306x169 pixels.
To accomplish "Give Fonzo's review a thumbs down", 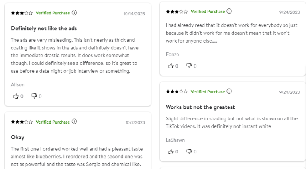I will tap(189, 66).
